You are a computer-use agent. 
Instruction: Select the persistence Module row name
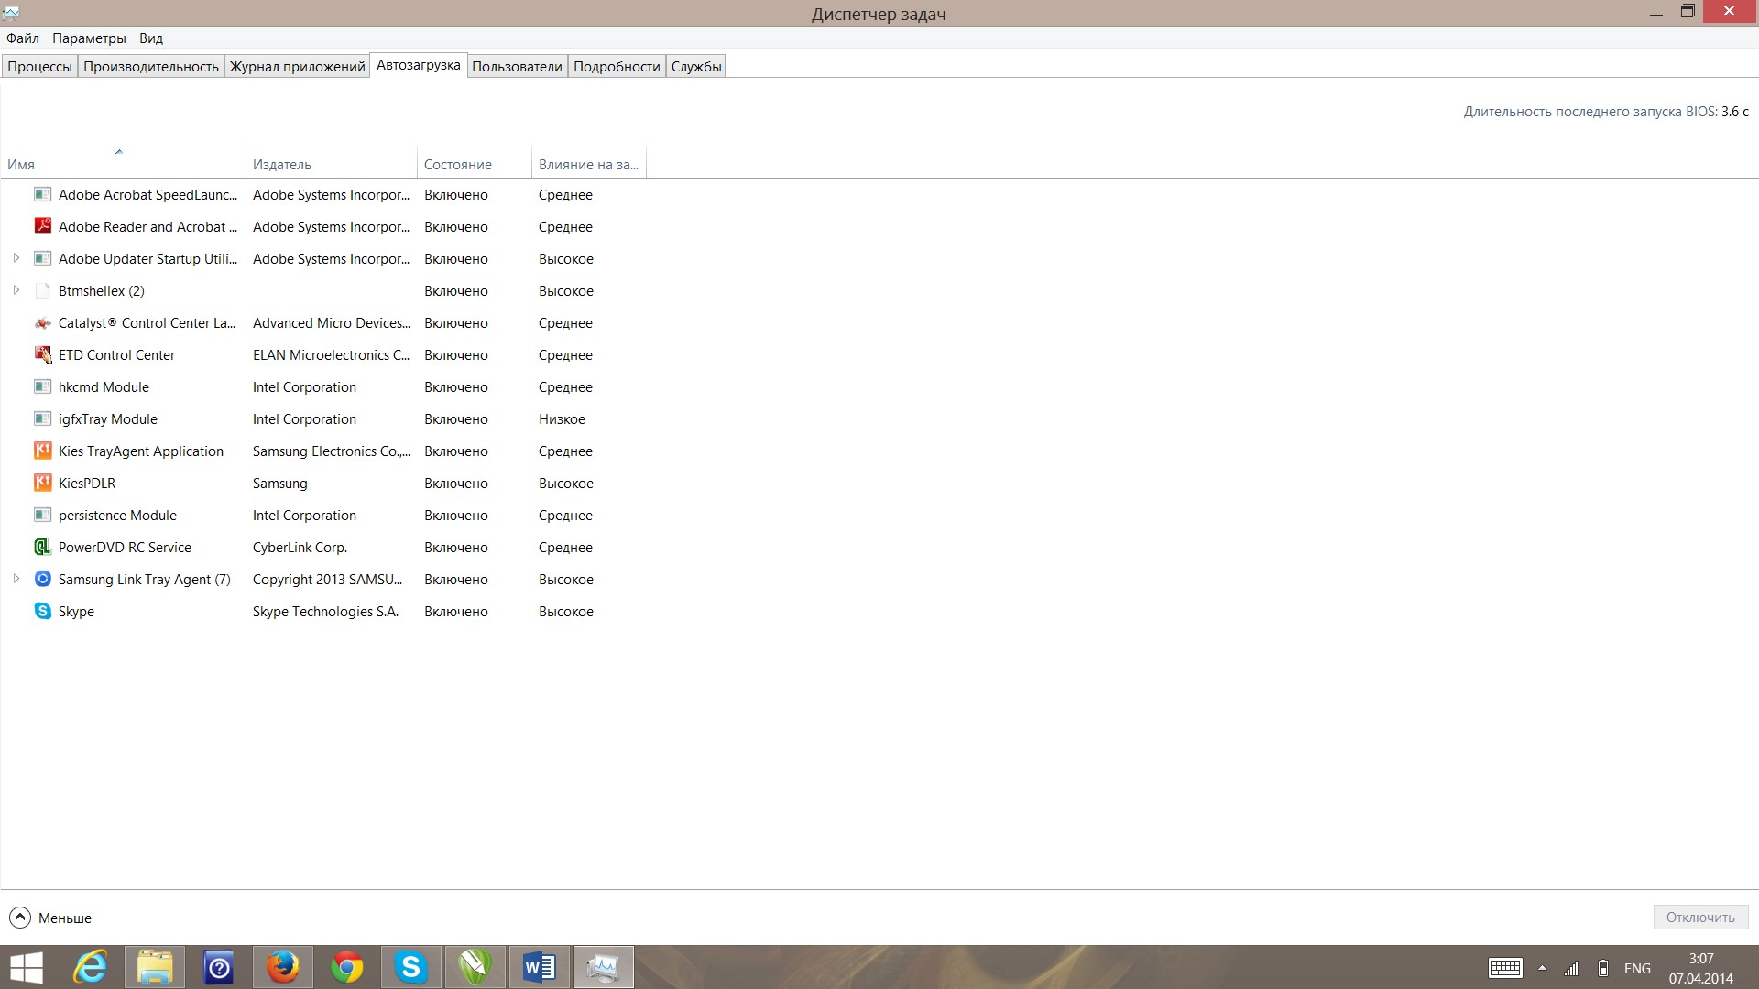pyautogui.click(x=117, y=515)
